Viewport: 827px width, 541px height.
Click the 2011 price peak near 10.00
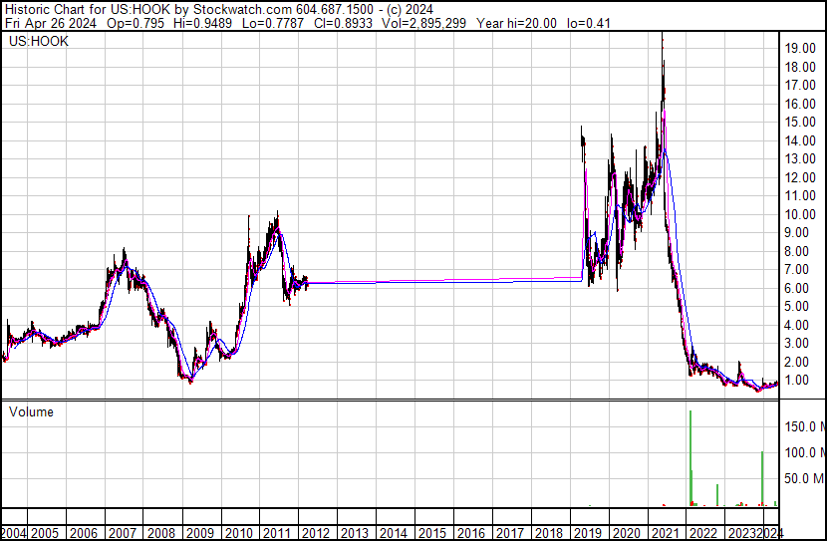coord(277,214)
